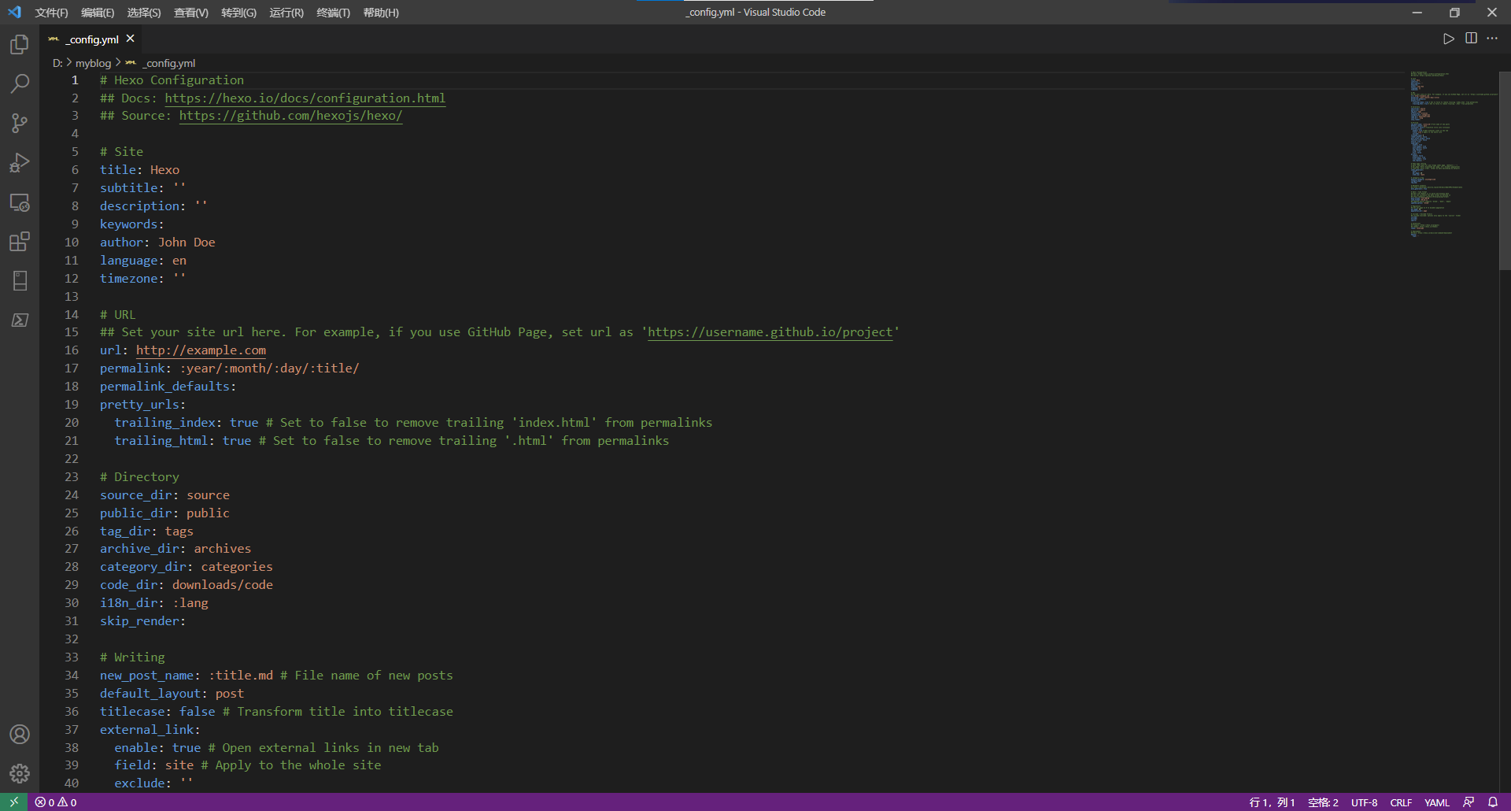This screenshot has width=1511, height=811.
Task: Open the 文件(F) menu
Action: coord(51,13)
